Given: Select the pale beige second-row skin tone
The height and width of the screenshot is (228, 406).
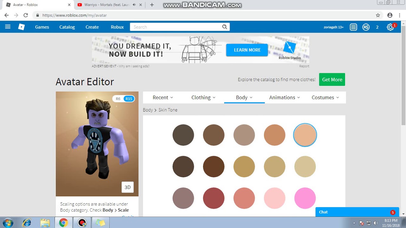Looking at the screenshot, I should click(305, 167).
